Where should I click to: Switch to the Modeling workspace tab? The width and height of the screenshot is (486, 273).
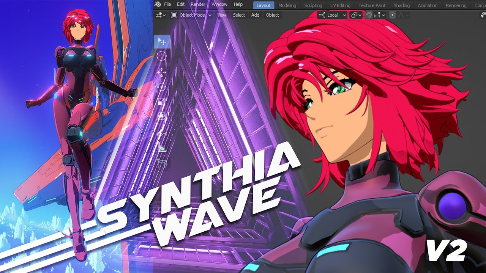tap(287, 5)
